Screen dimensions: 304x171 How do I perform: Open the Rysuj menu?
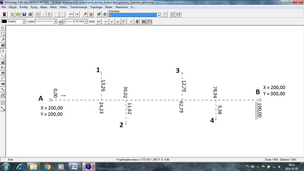(34, 7)
